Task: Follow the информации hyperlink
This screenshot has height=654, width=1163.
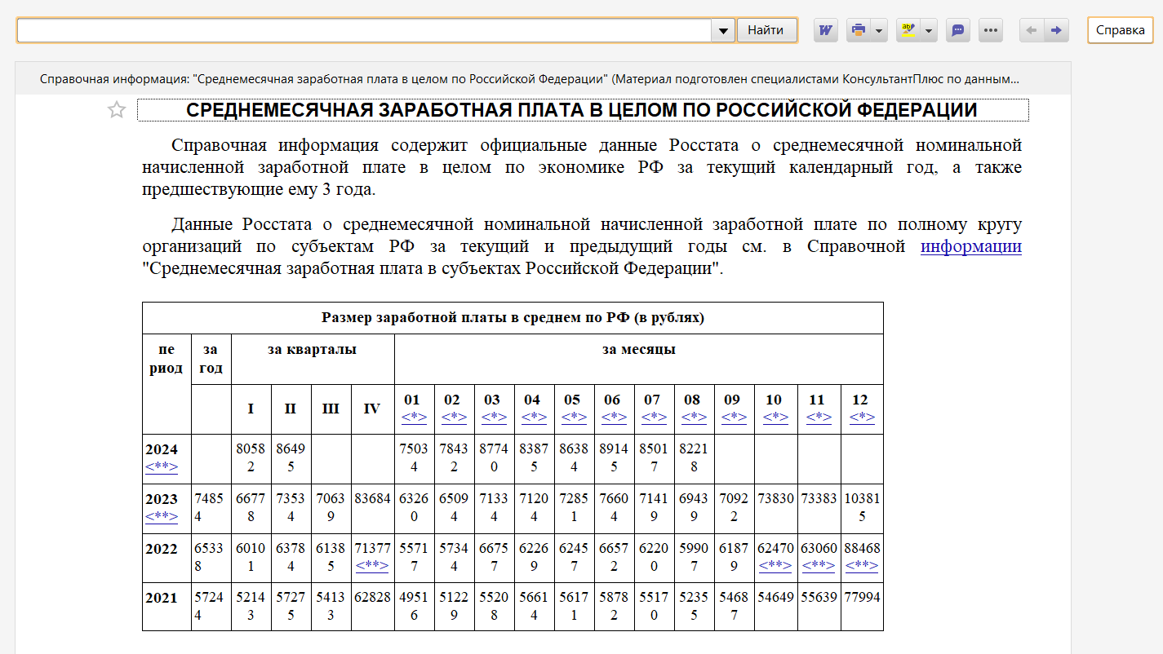Action: 970,246
